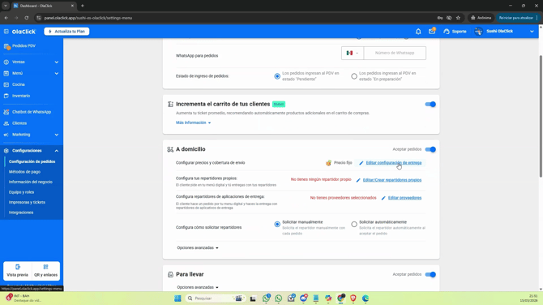Viewport: 543px width, 305px height.
Task: Click the Clientes sidebar icon
Action: [x=6, y=123]
